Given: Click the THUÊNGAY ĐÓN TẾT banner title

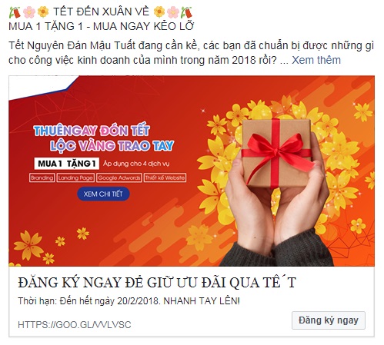Looking at the screenshot, I should coord(92,131).
